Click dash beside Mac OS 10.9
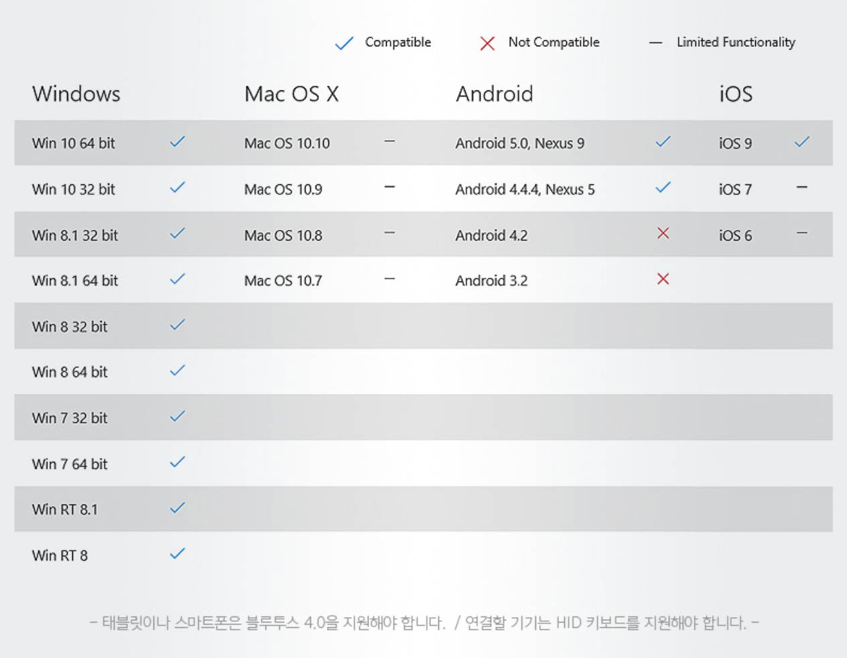Screen dimensions: 847x658 [389, 187]
